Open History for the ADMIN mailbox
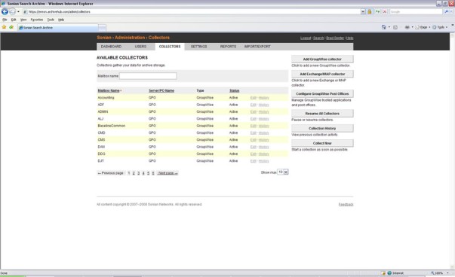Viewport: 455px width, 277px height. coord(264,111)
